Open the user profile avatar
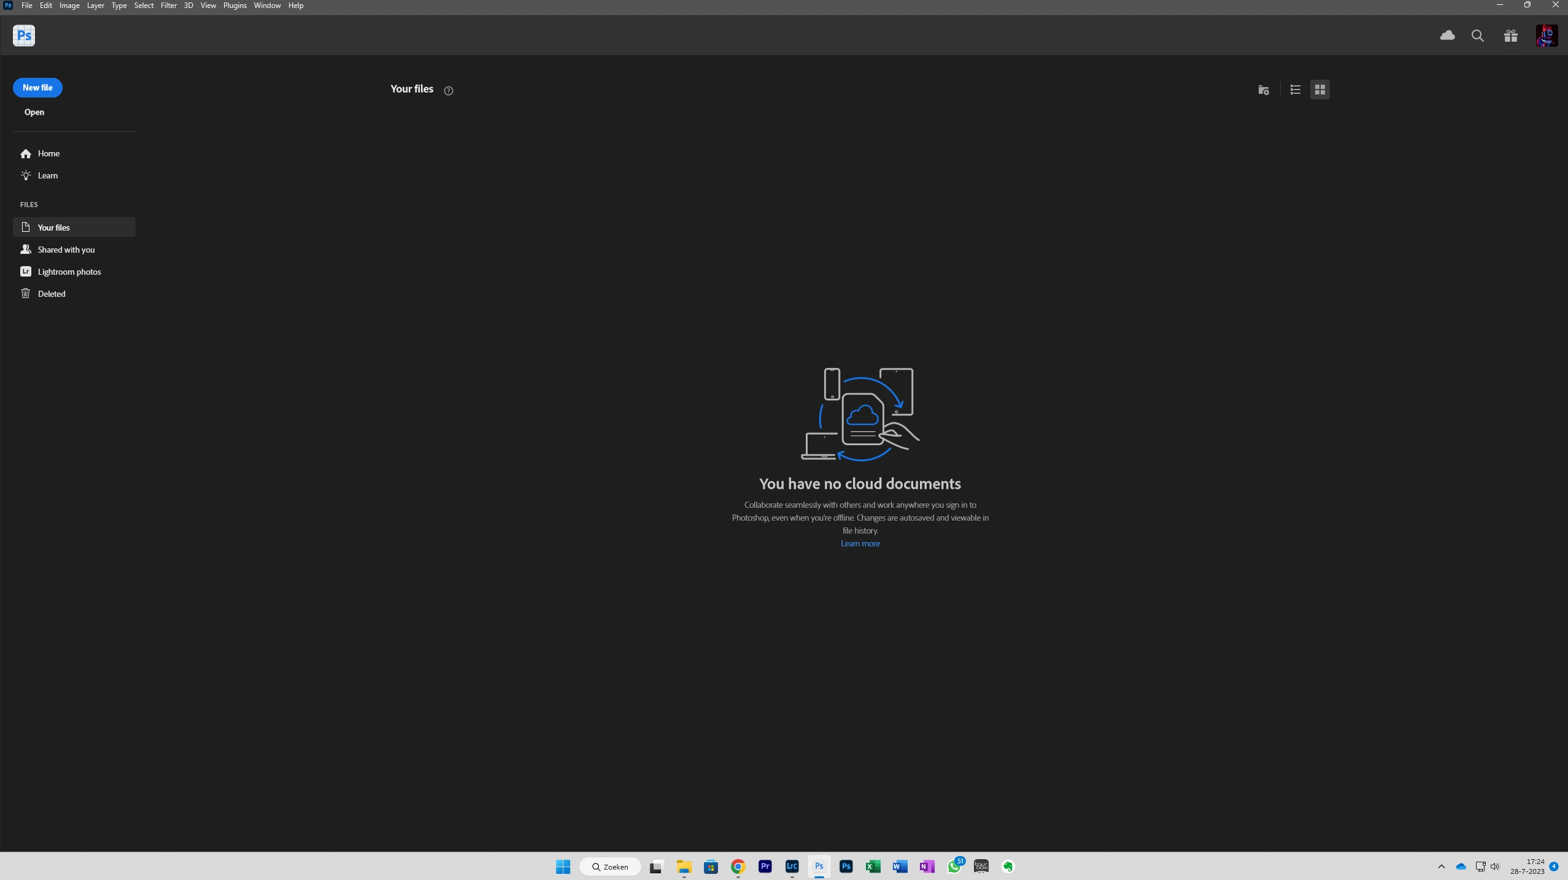The height and width of the screenshot is (880, 1568). coord(1547,36)
